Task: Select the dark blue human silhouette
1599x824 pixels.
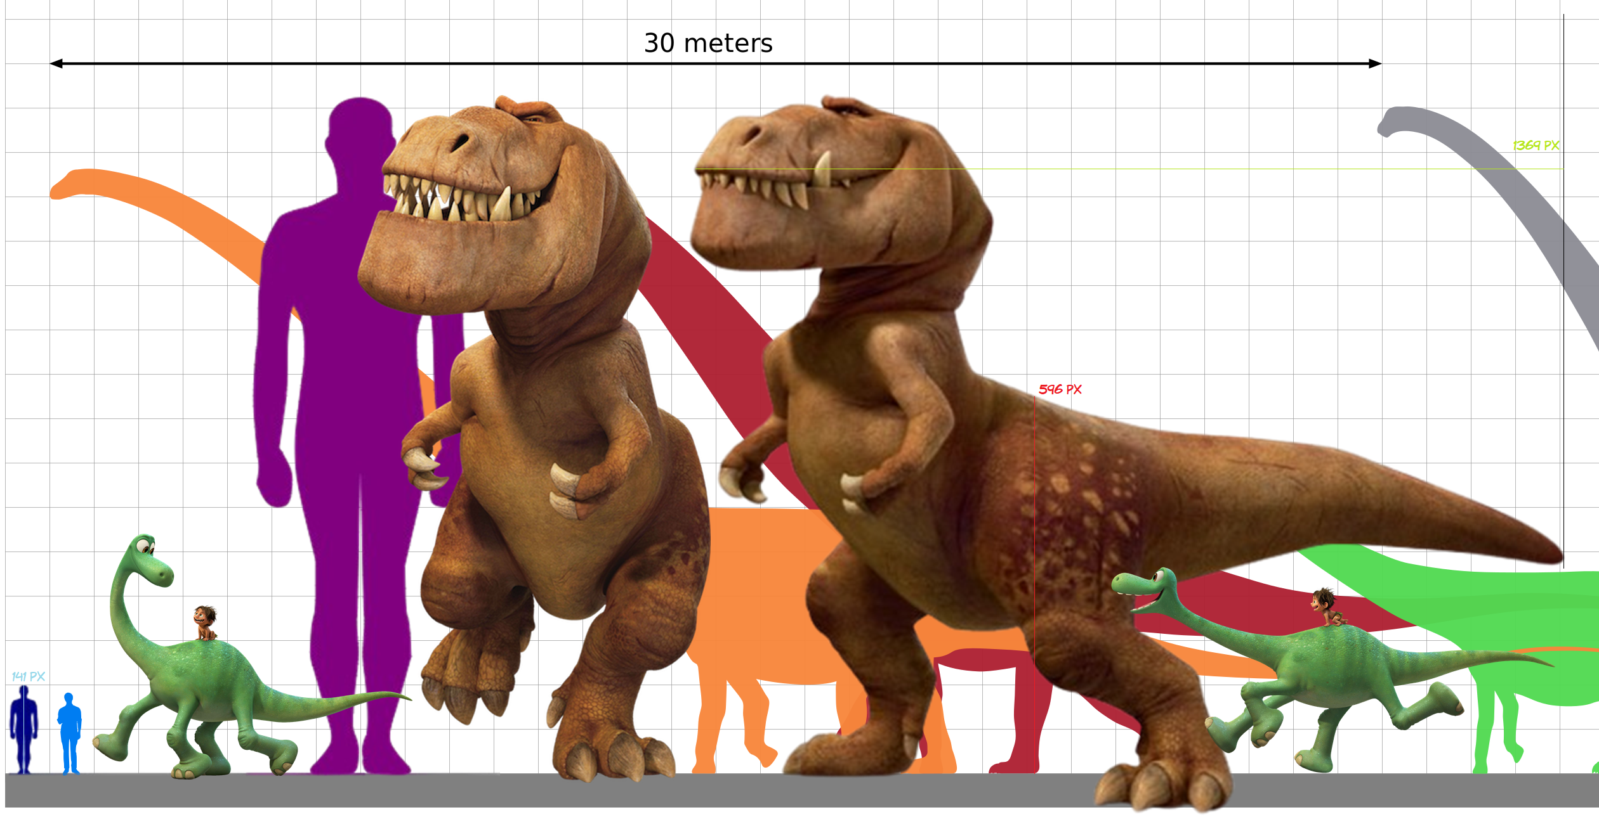Action: (x=23, y=730)
